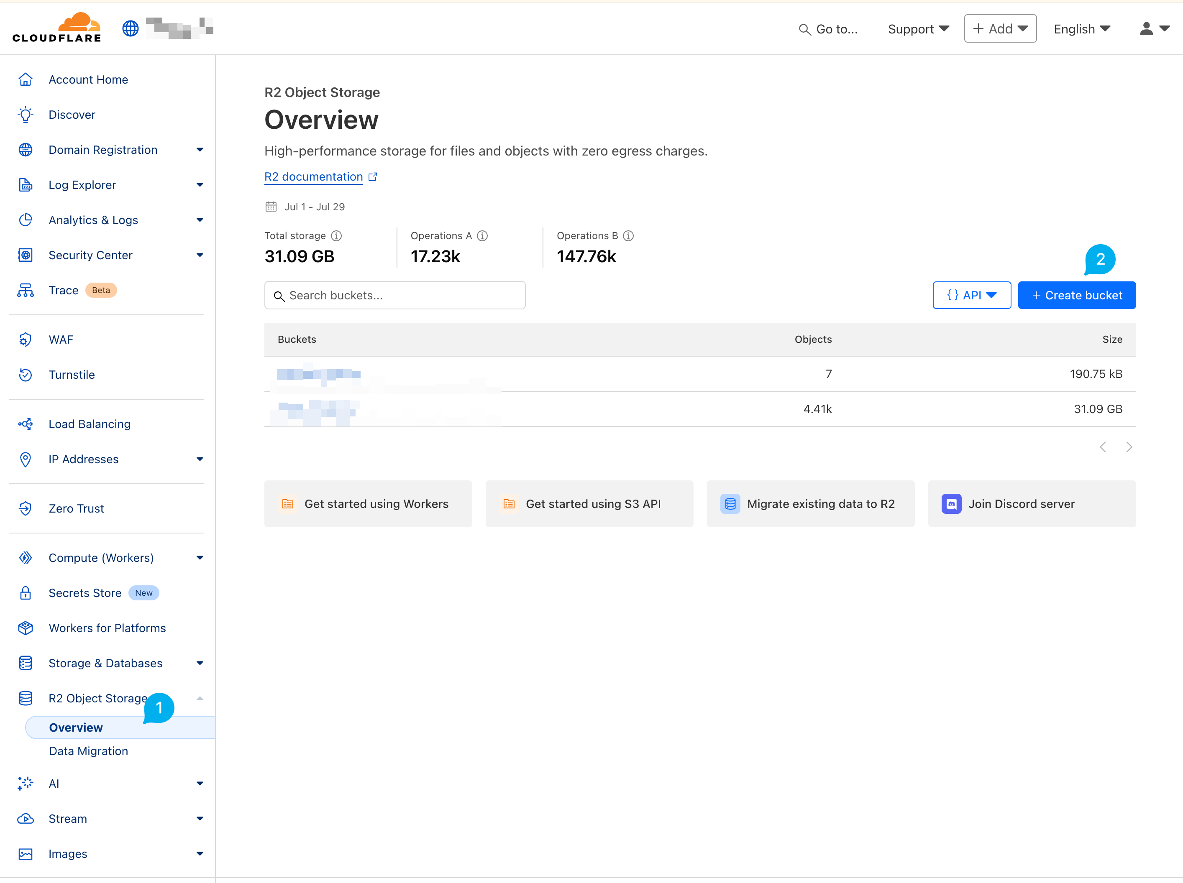Screen dimensions: 1183x883
Task: Click the Workers for Platforms cube icon
Action: tap(25, 628)
